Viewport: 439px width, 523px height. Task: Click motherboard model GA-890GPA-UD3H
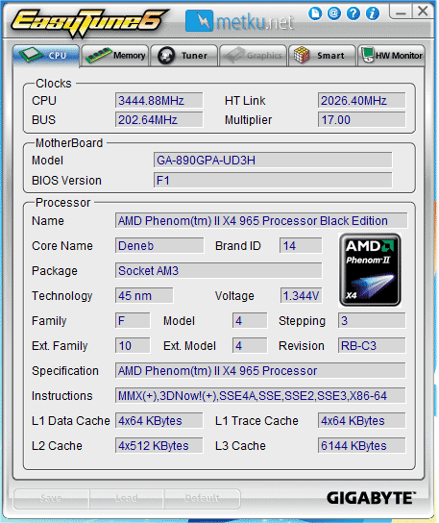click(x=273, y=161)
